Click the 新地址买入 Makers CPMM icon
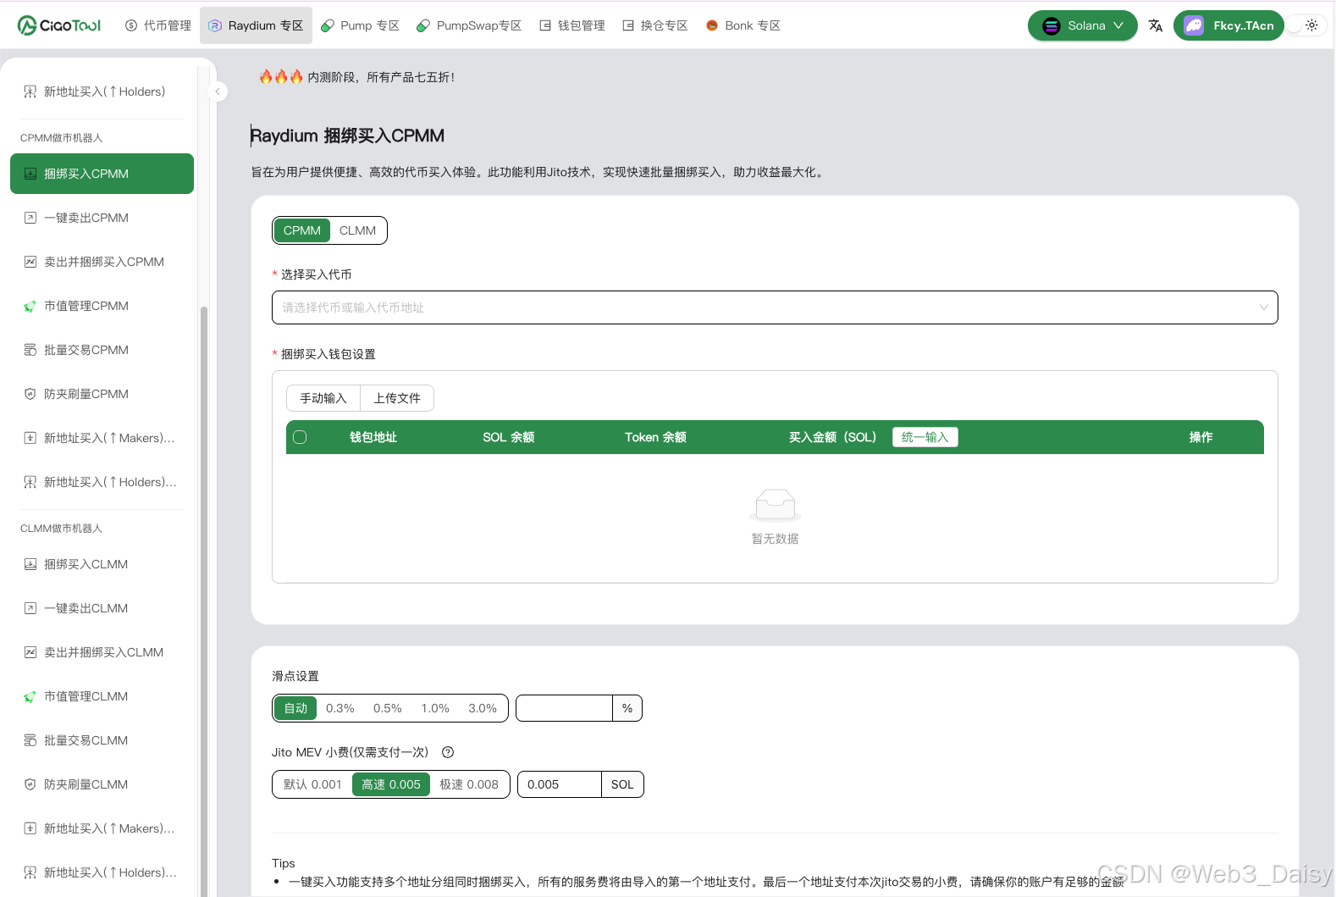This screenshot has height=897, width=1336. click(x=30, y=438)
